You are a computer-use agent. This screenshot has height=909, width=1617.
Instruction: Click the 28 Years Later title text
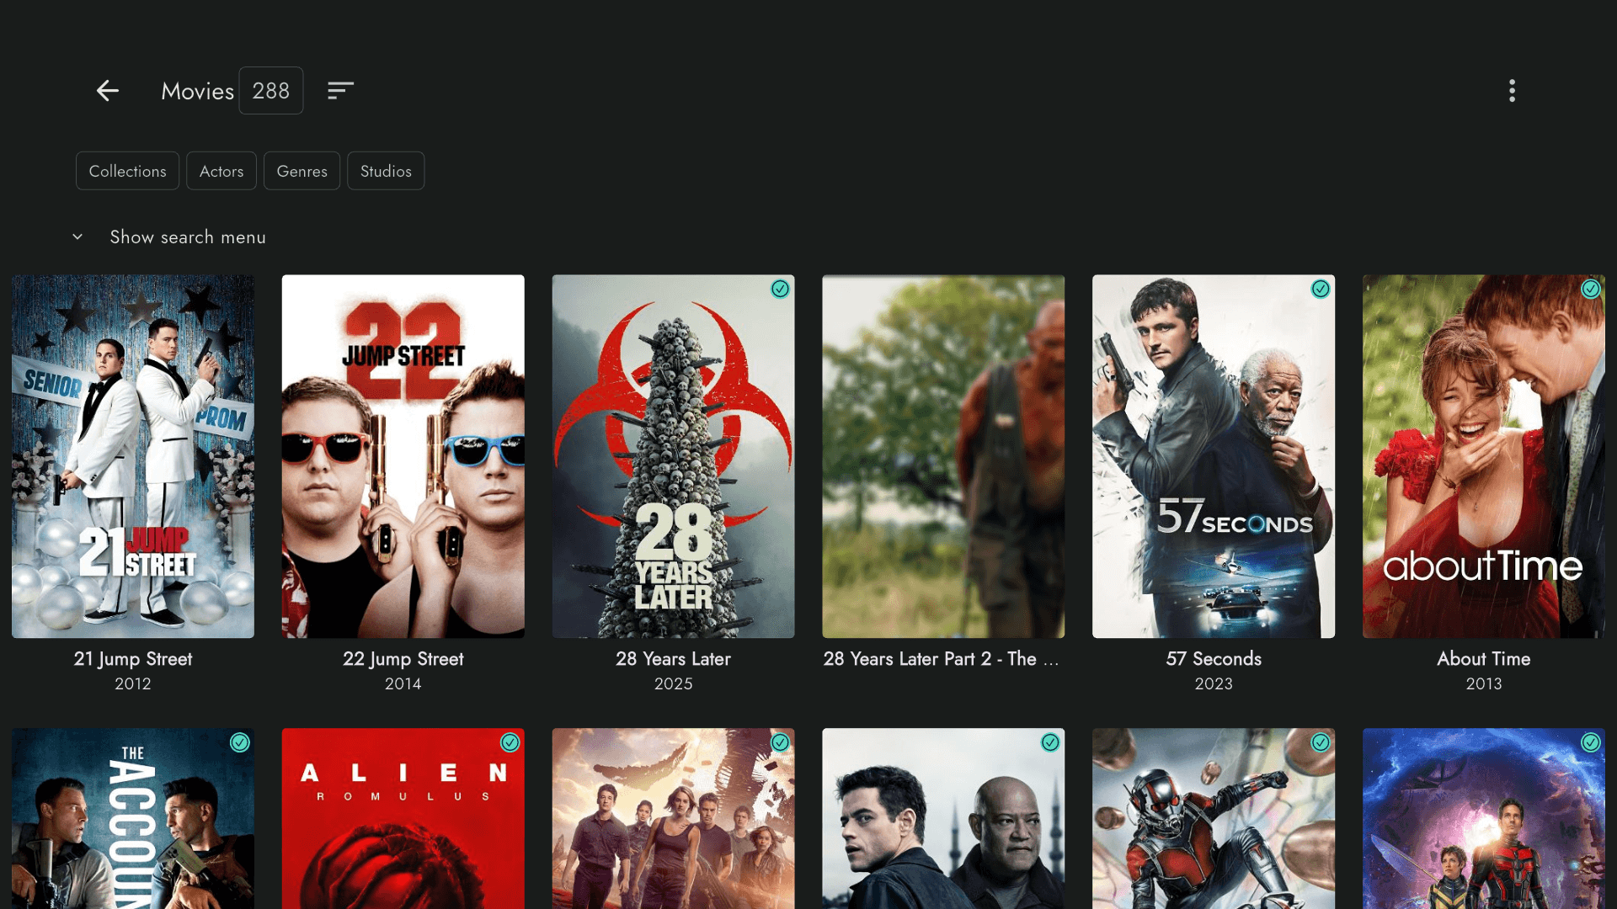click(674, 659)
